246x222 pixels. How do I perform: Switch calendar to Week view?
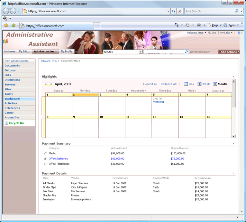click(204, 84)
